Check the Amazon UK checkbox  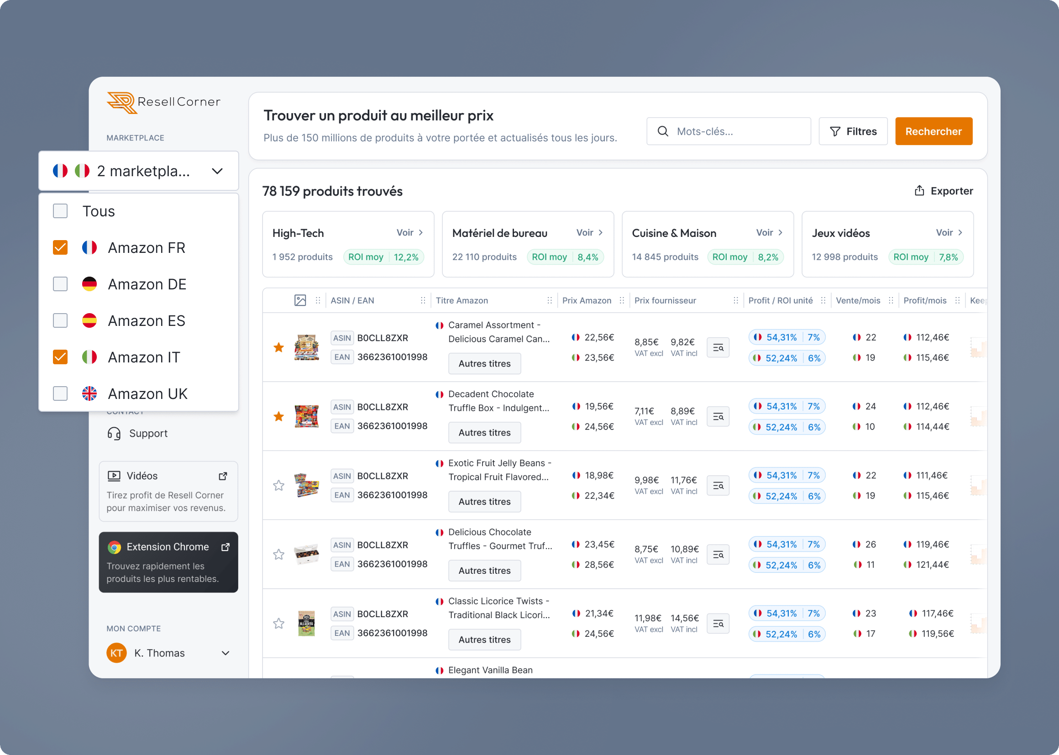coord(60,393)
